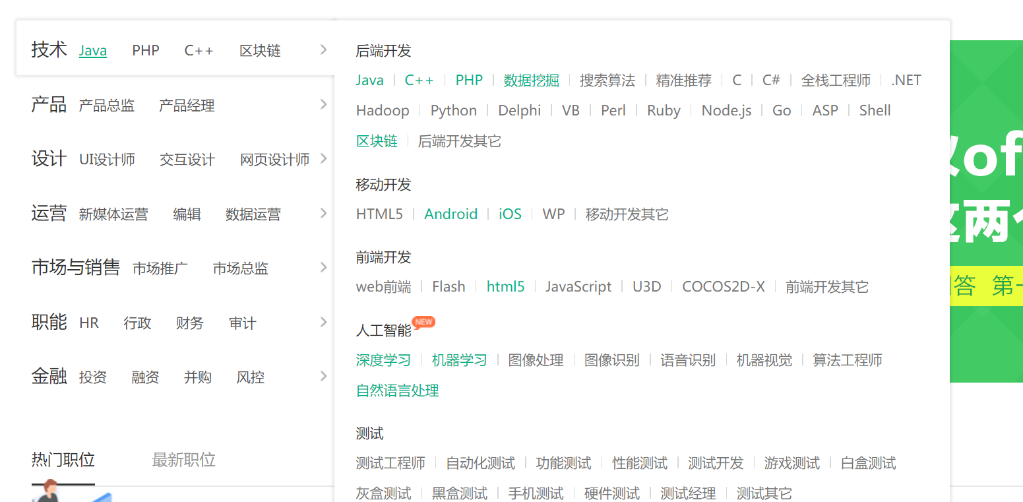Expand the 市场与销售 category arrow
Screen dimensions: 1023x502
coord(323,267)
